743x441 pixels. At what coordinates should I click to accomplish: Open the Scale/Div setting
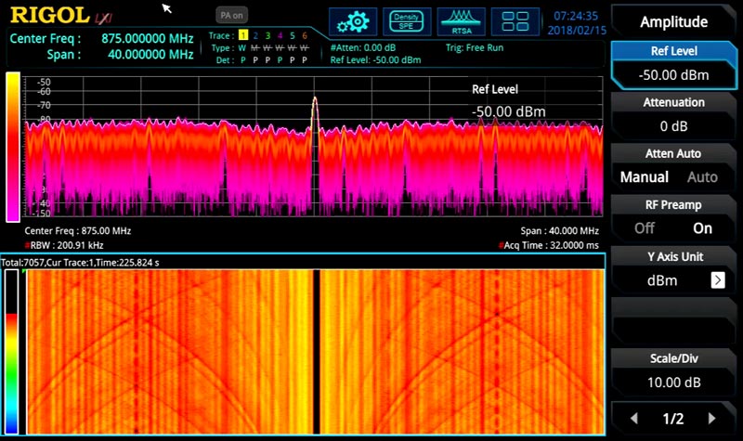(673, 371)
